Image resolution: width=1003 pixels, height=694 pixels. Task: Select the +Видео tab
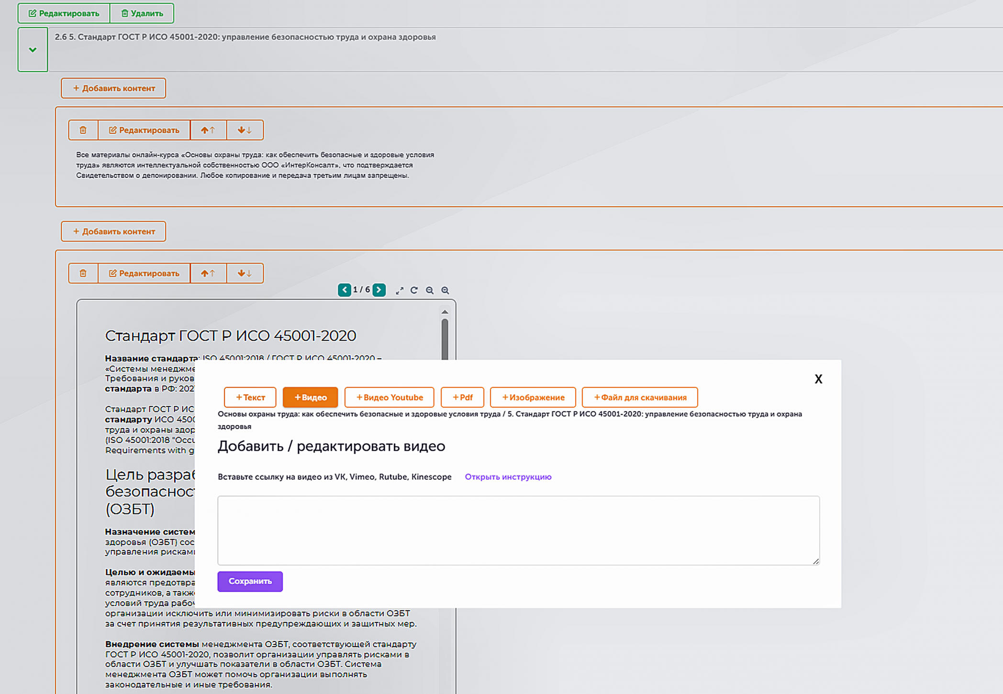coord(311,397)
